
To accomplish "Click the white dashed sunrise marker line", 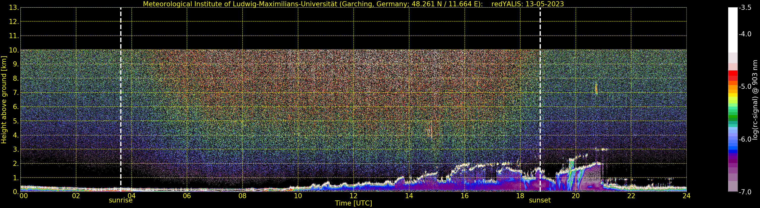I will coord(121,100).
